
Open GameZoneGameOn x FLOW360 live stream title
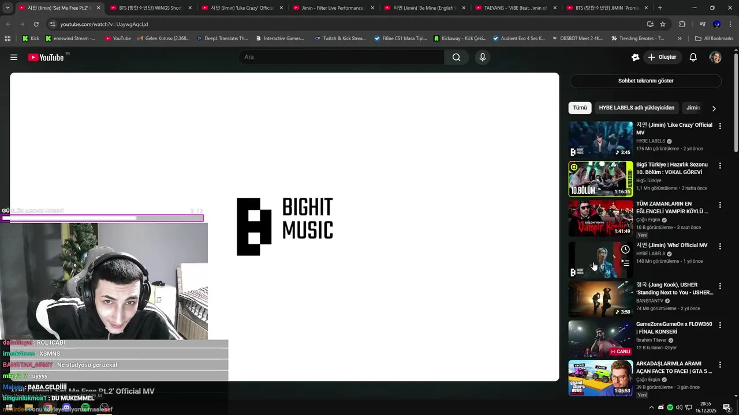tap(674, 327)
